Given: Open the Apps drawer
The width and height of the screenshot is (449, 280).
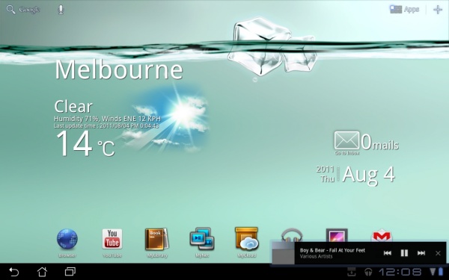Looking at the screenshot, I should [x=404, y=10].
